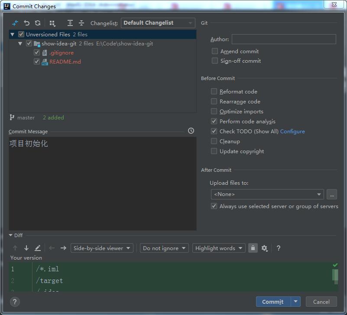Click the Author input field
The image size is (347, 315).
click(284, 39)
